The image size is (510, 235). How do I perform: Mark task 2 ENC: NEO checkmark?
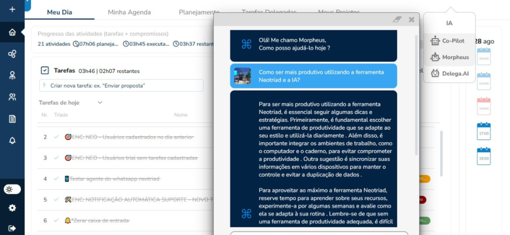(x=56, y=137)
